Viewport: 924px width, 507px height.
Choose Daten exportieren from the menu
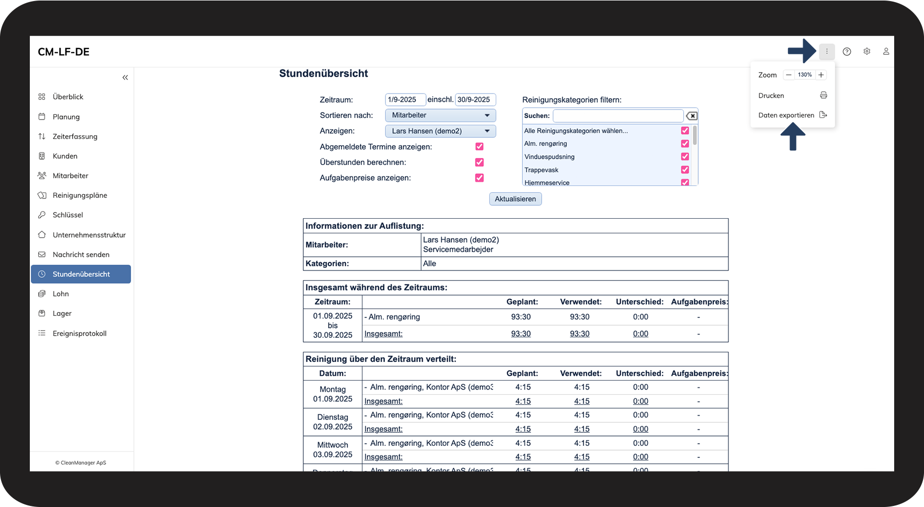pyautogui.click(x=785, y=115)
